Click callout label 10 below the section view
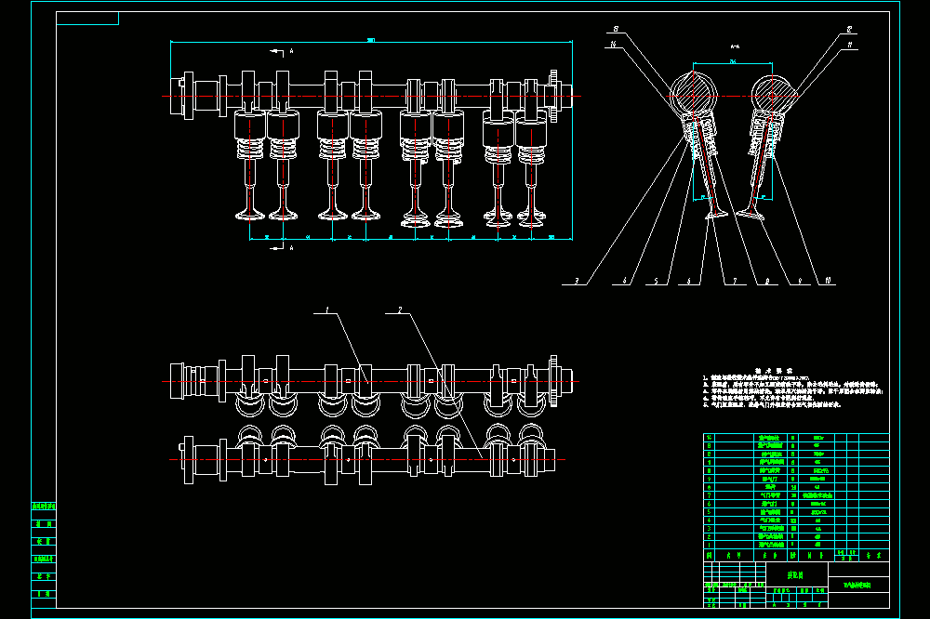930x619 pixels. coord(828,281)
